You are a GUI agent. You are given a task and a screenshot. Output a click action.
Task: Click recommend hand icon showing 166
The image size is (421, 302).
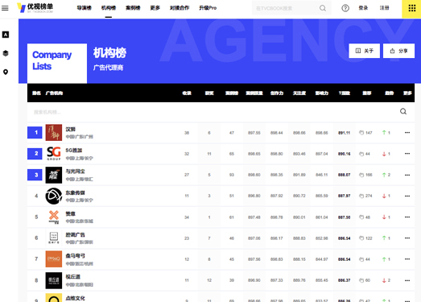[361, 175]
